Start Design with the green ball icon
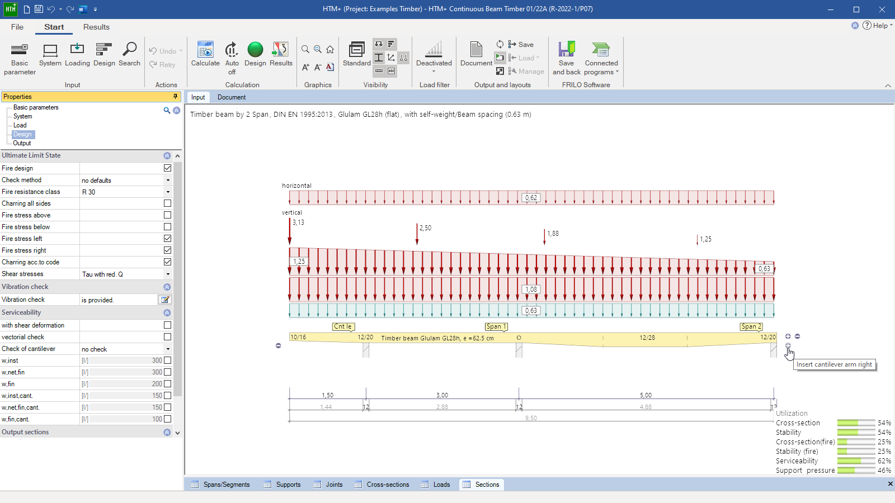 [x=255, y=55]
